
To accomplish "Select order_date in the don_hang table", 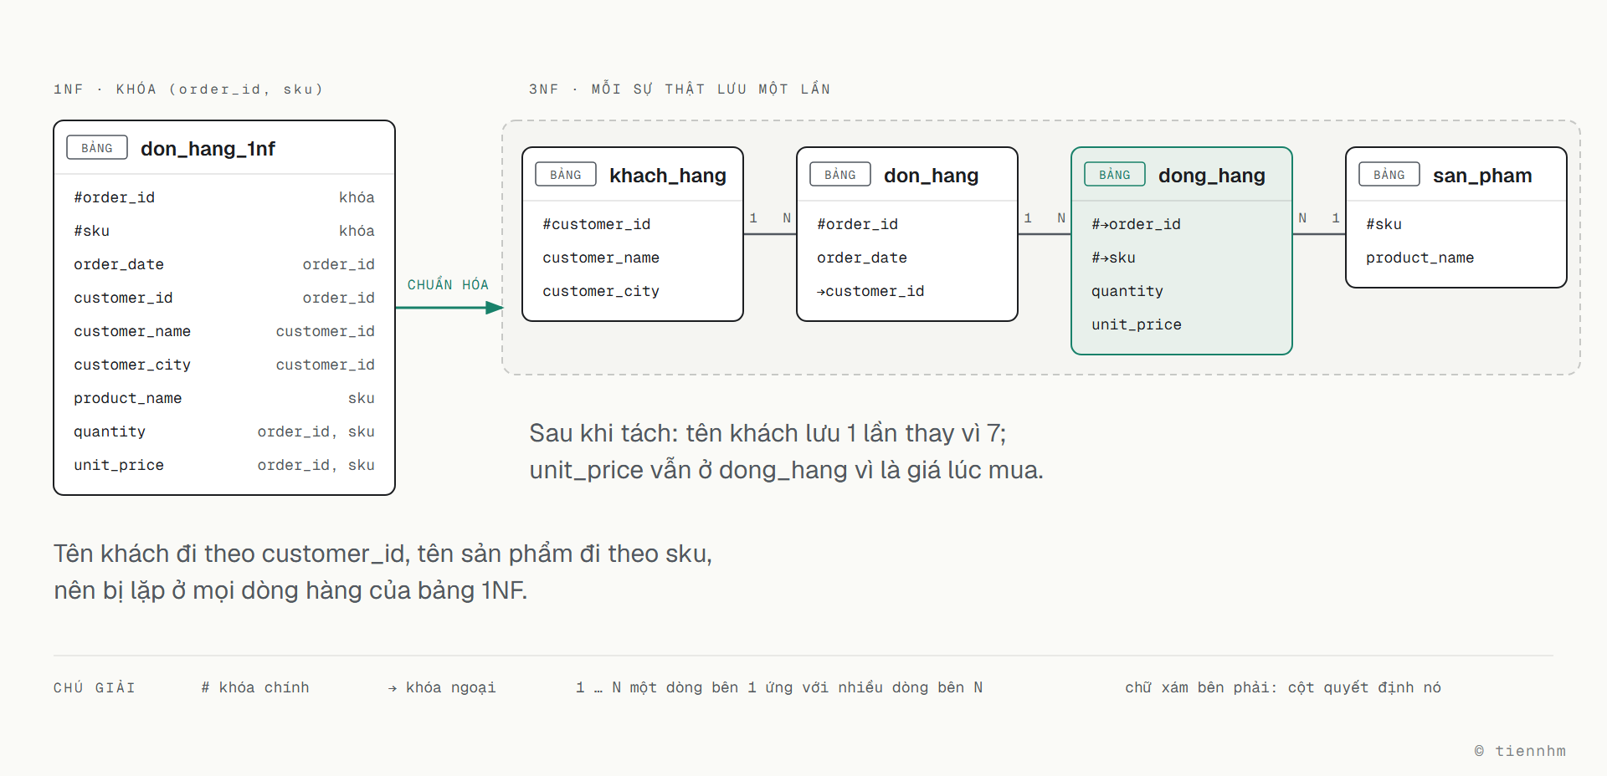I will [862, 258].
